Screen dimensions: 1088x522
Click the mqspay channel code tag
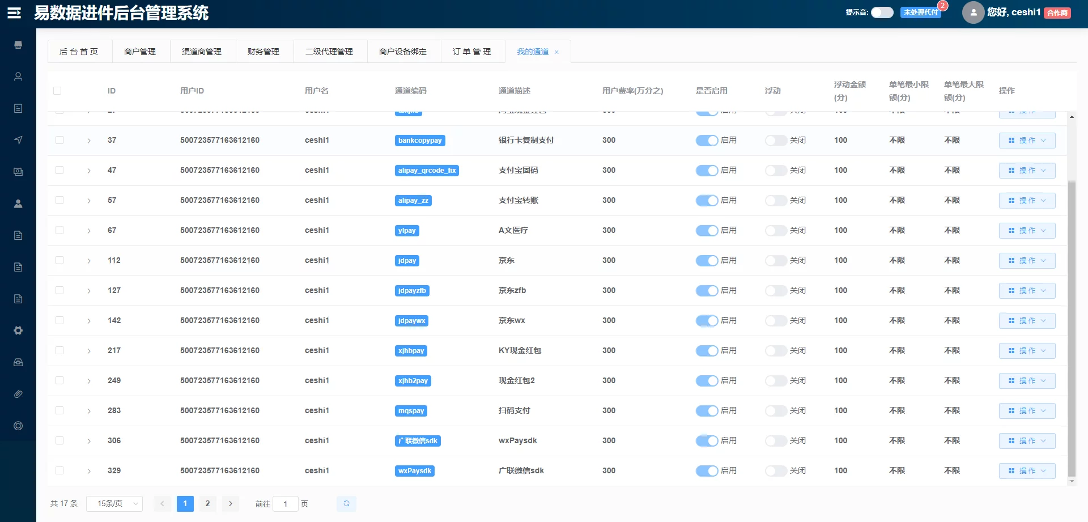(411, 411)
